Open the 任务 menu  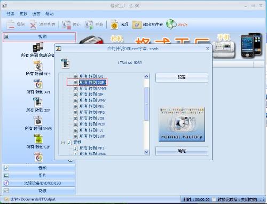10,14
